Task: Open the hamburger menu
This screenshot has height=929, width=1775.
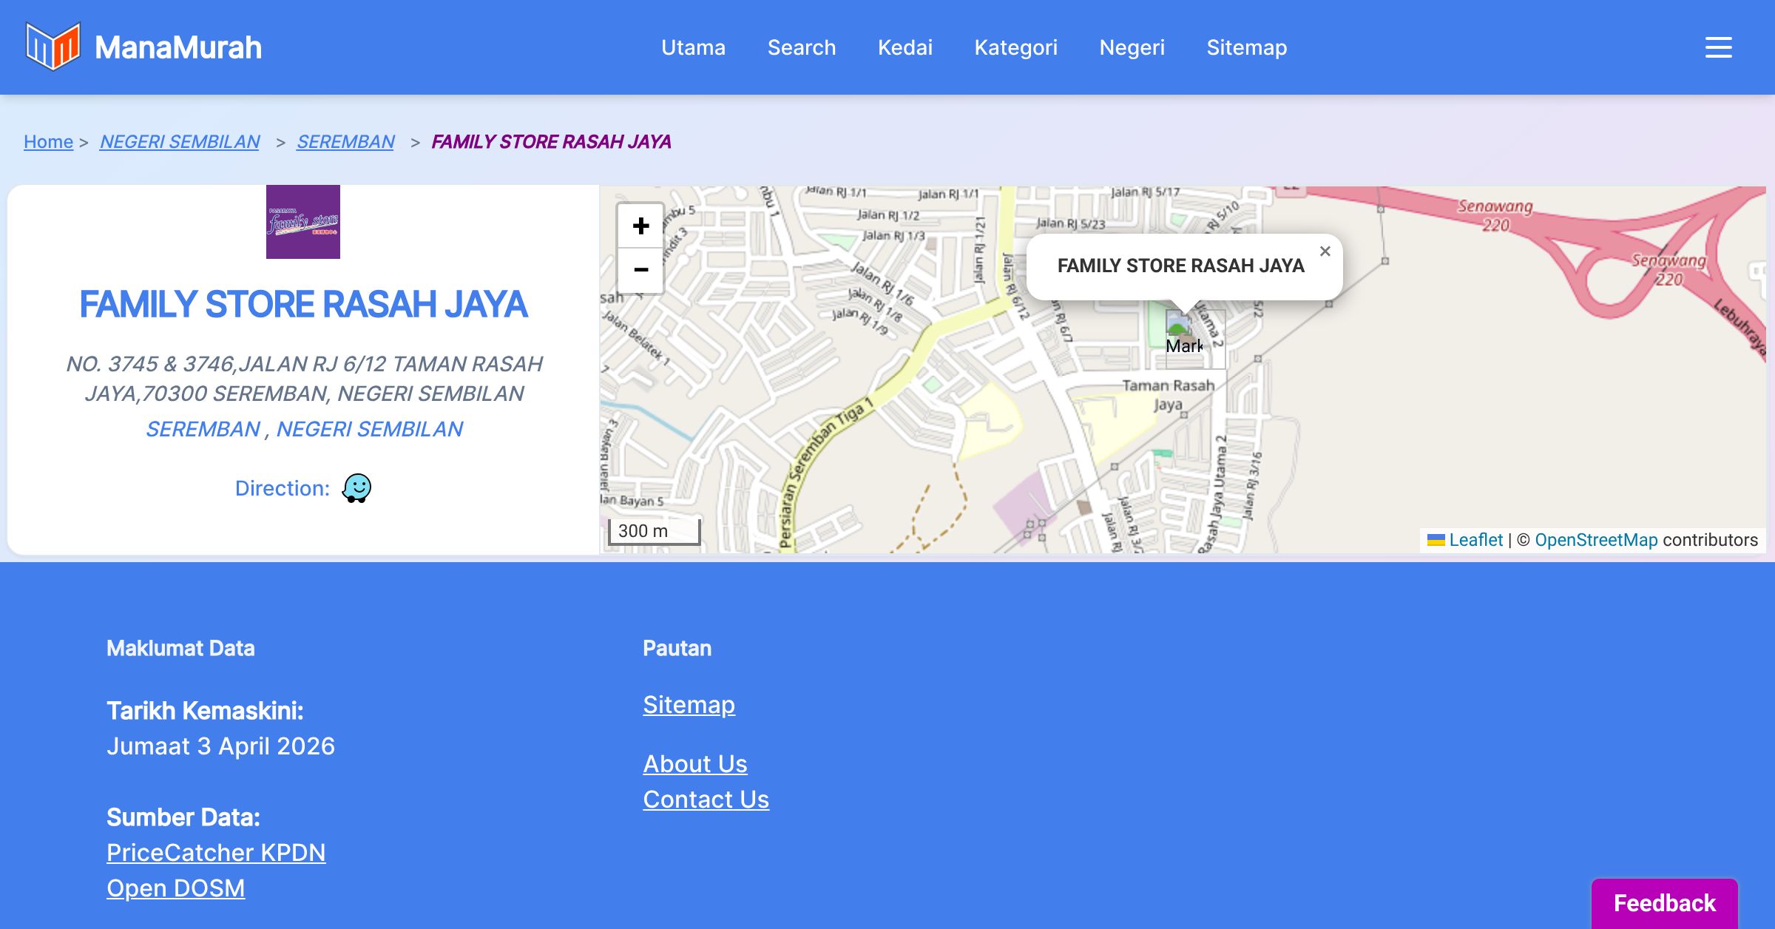Action: [1718, 47]
